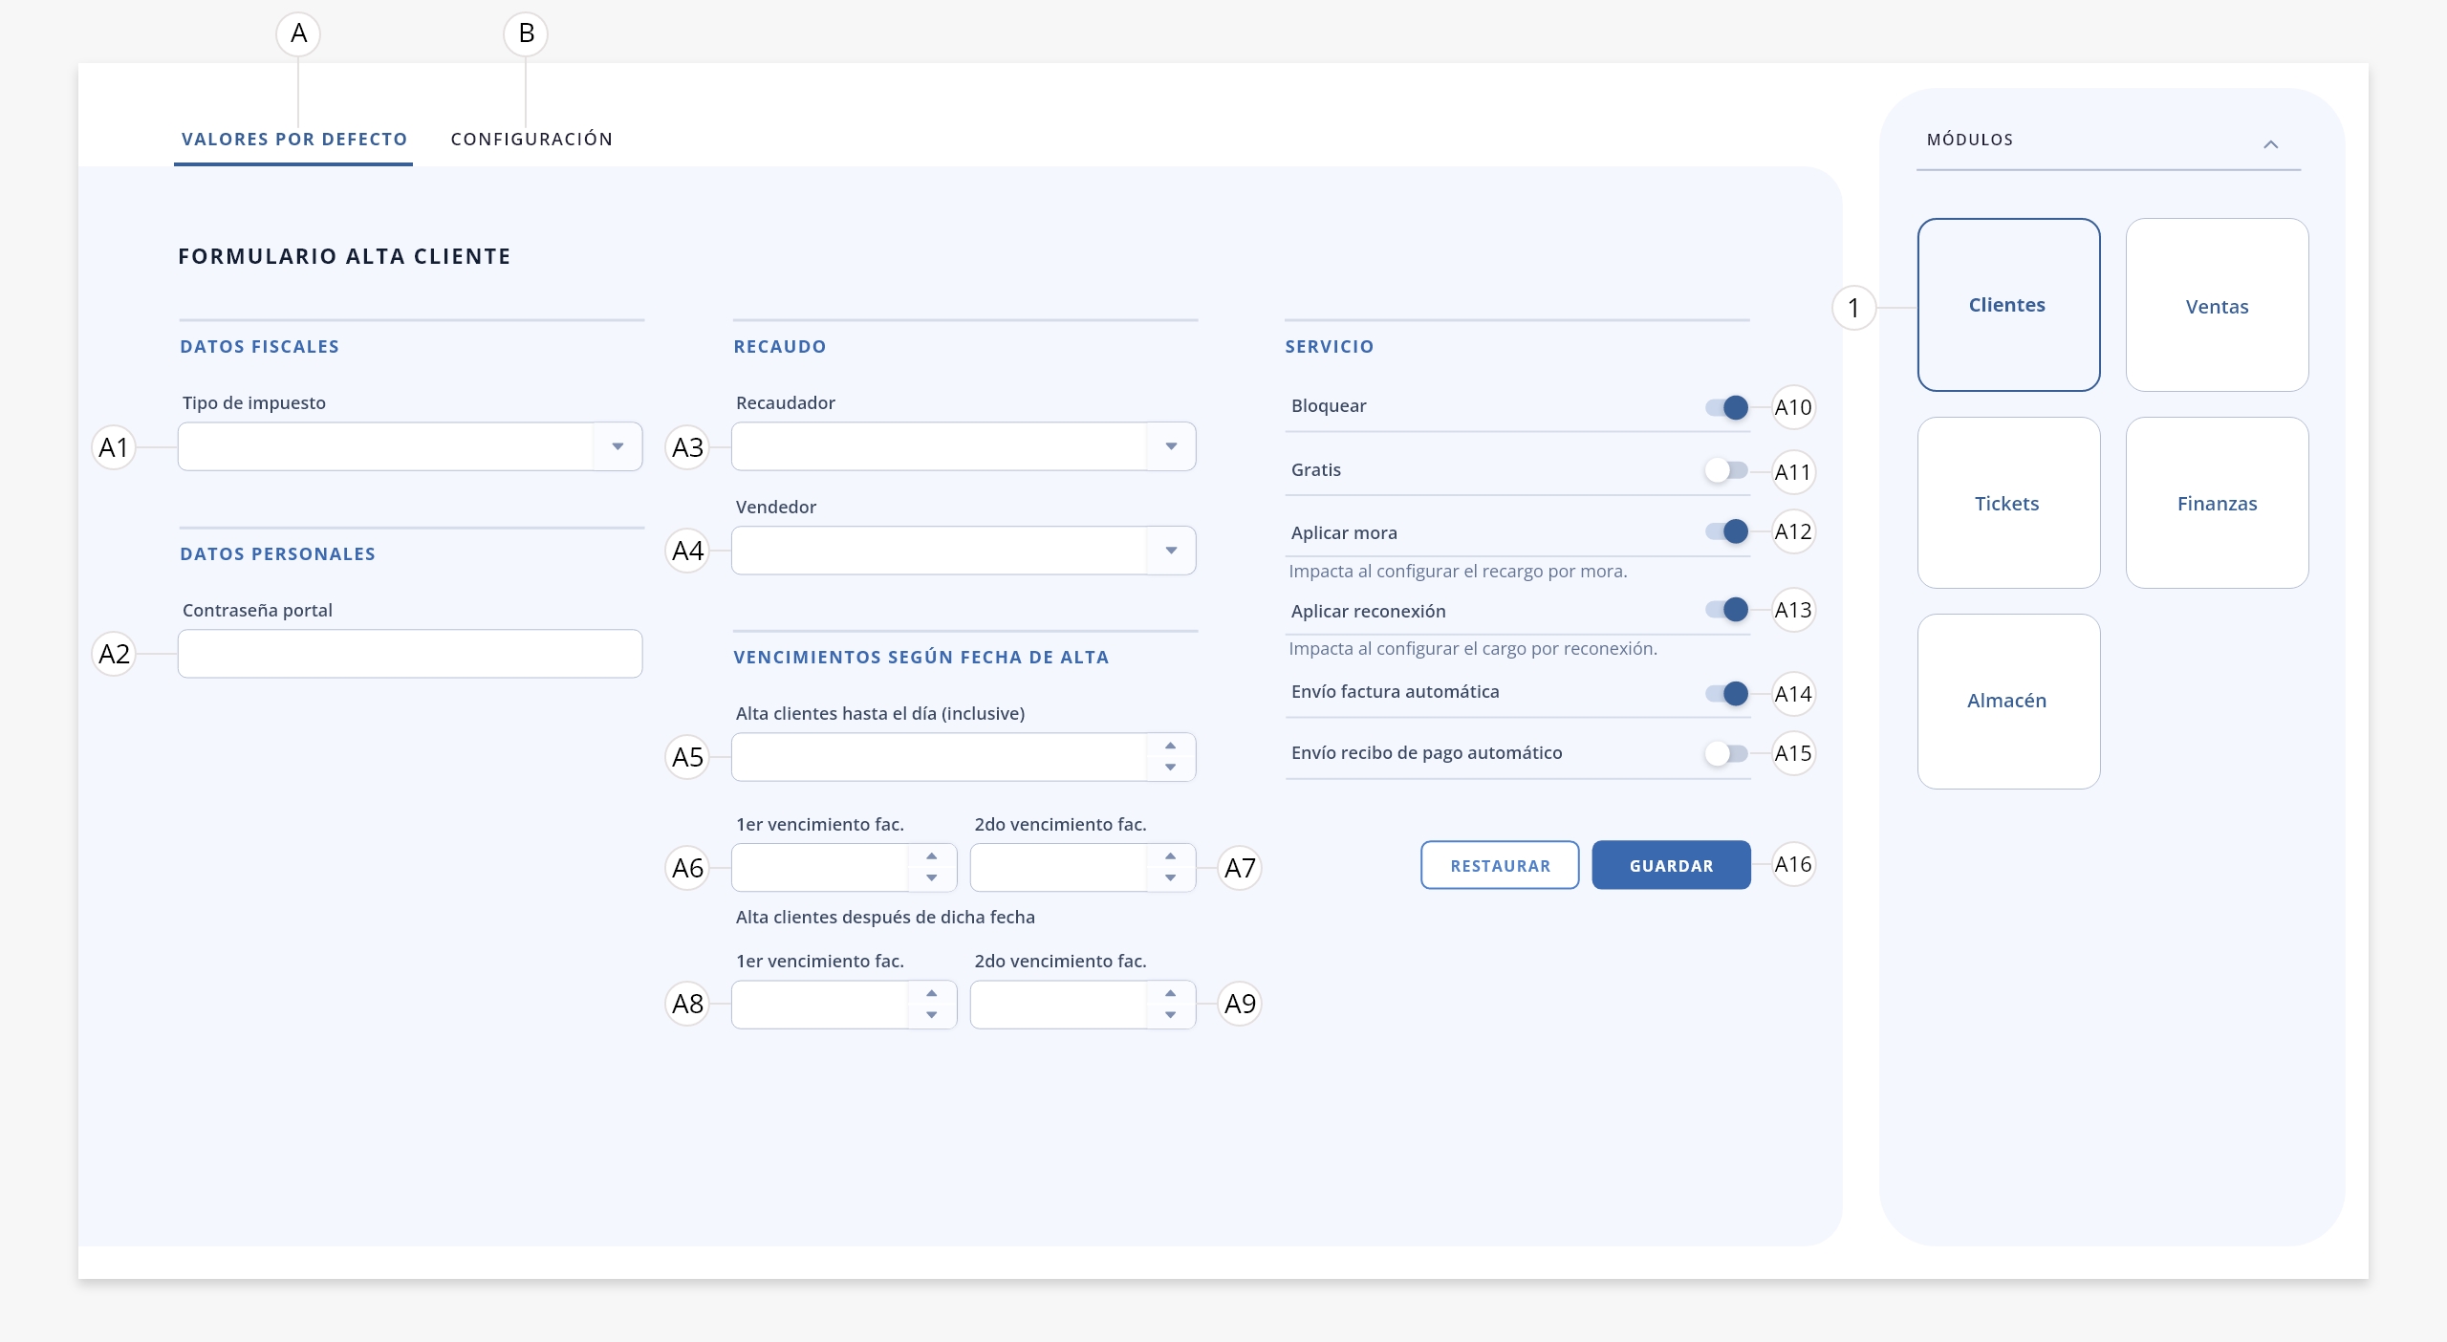This screenshot has height=1342, width=2447.
Task: Disable the Bloquear toggle
Action: 1727,407
